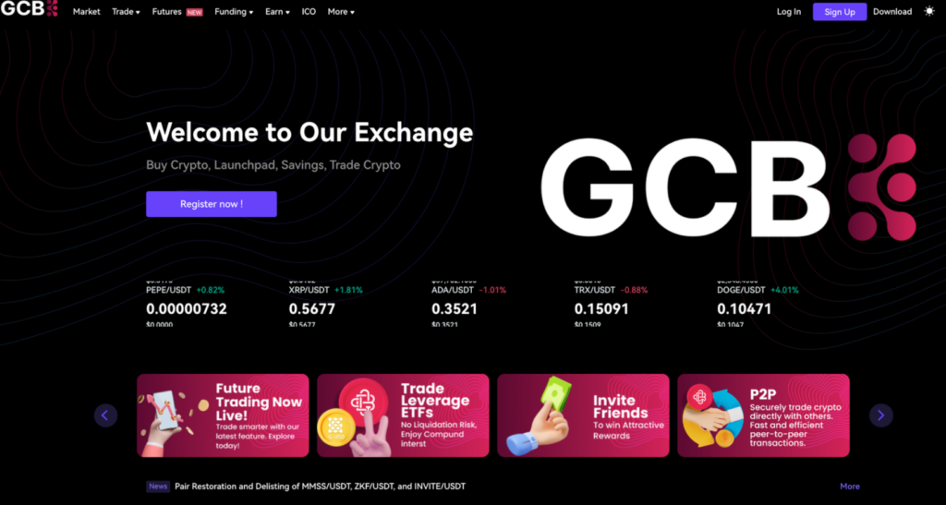Open the Trade Leverage ETFs banner
Image resolution: width=946 pixels, height=505 pixels.
point(403,415)
